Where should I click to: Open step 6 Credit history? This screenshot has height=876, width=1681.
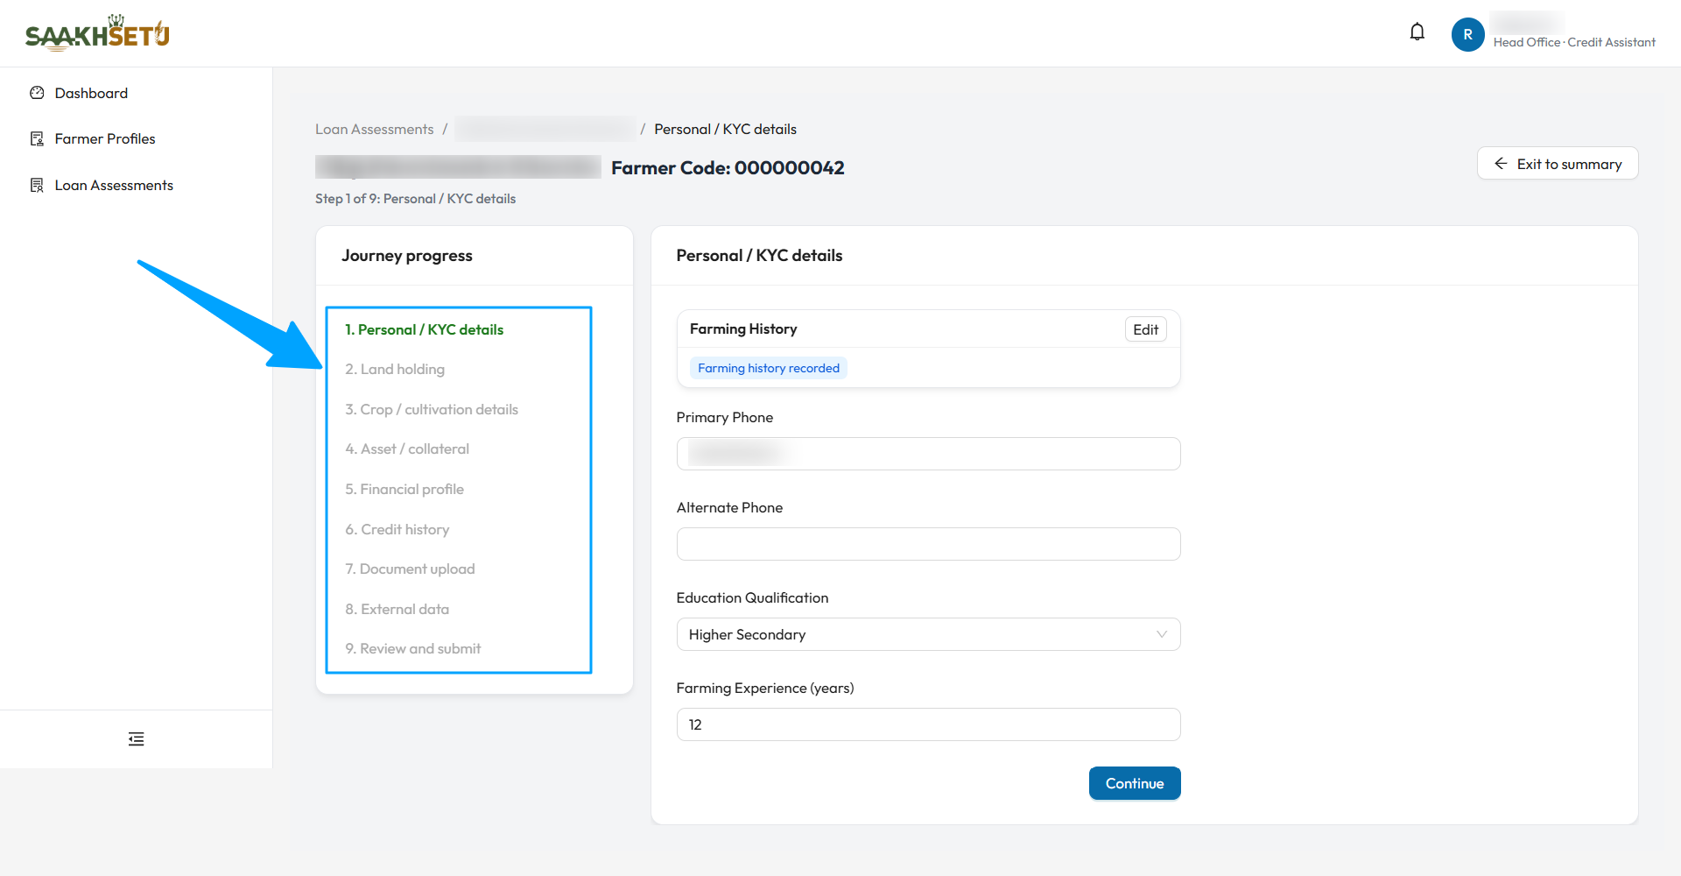pos(397,529)
